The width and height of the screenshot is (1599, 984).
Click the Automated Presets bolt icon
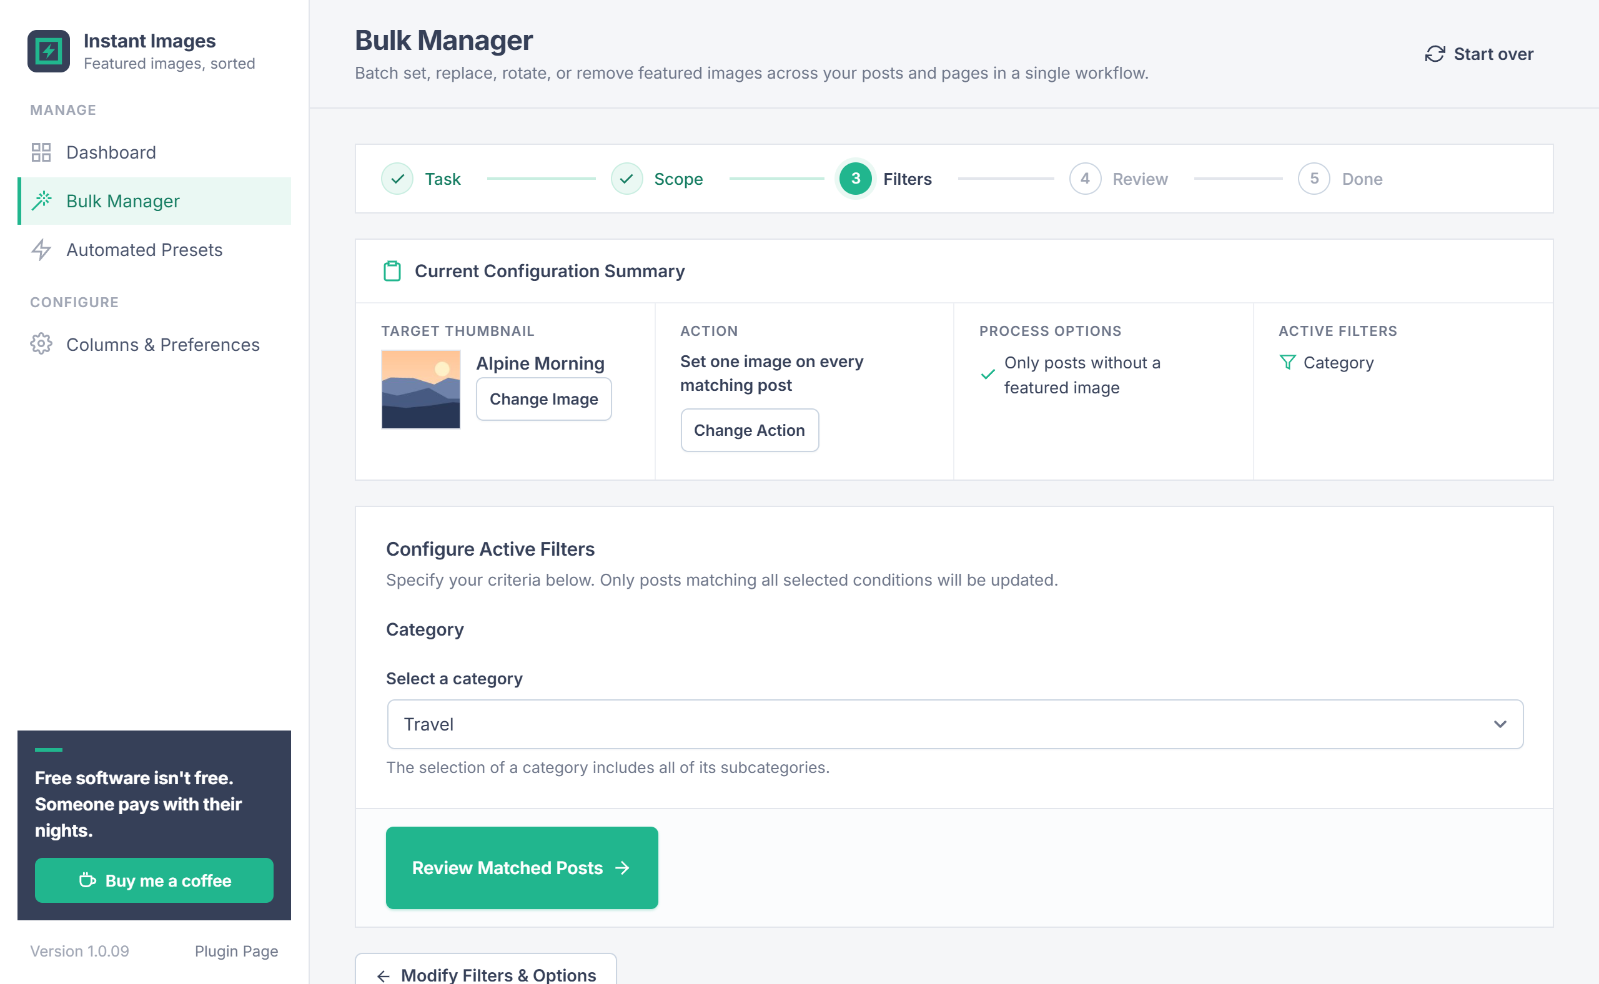point(41,250)
